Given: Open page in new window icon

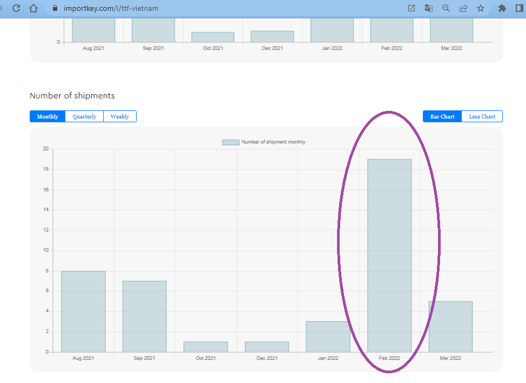Looking at the screenshot, I should coord(412,8).
